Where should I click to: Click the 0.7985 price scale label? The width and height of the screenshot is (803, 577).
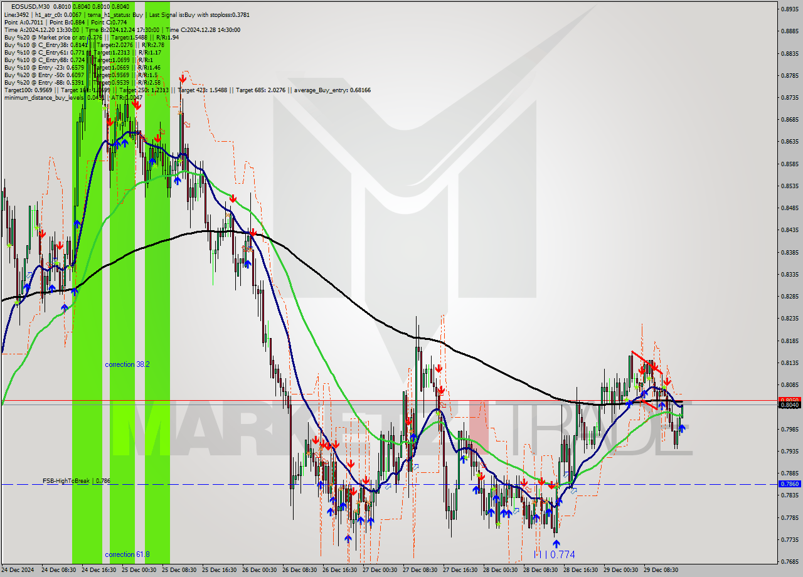click(789, 429)
